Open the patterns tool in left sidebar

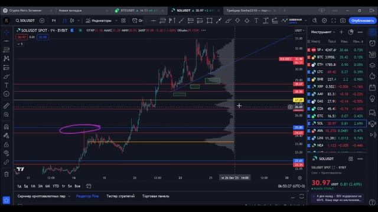click(6, 58)
